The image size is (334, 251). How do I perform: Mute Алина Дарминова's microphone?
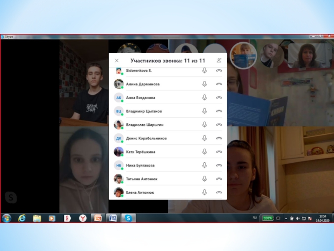[x=205, y=84]
